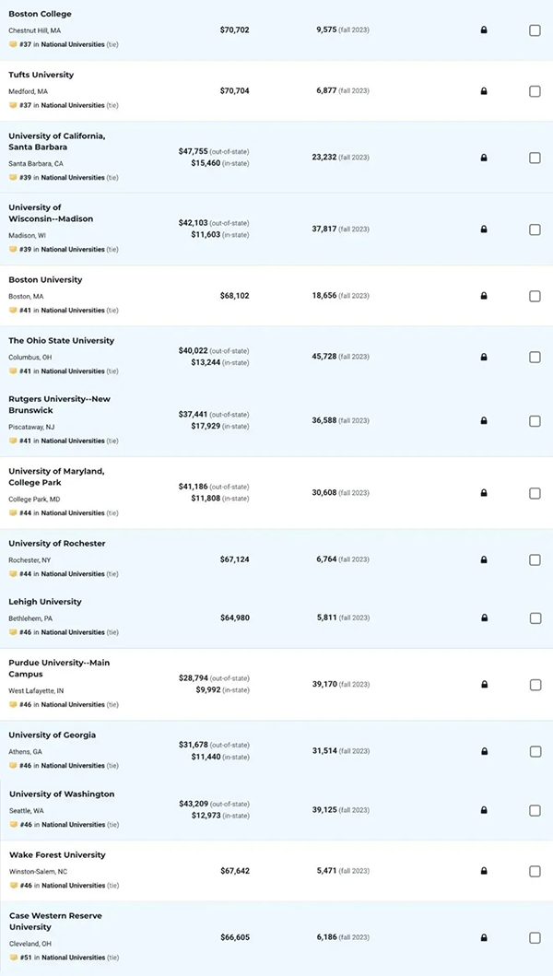The height and width of the screenshot is (976, 553).
Task: Tick the Case Western Reserve University checkbox
Action: [x=535, y=937]
